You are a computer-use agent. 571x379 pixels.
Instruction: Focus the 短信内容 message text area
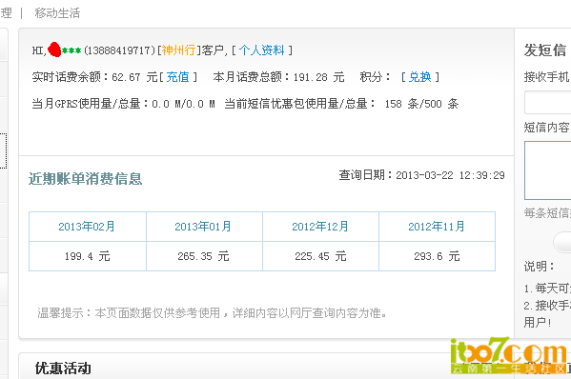coord(548,170)
